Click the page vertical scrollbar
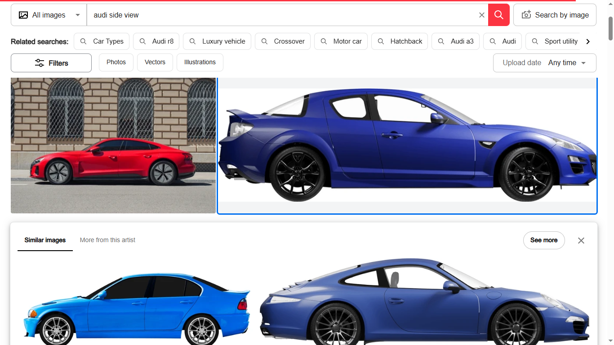614x345 pixels. click(610, 28)
